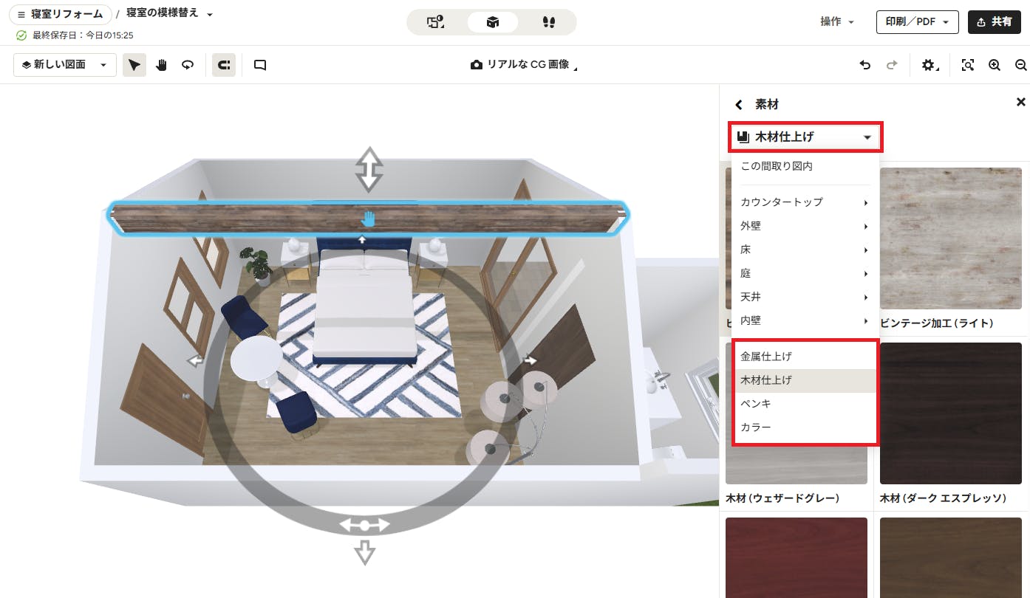
Task: Expand the カウンタートップ submenu
Action: coord(805,202)
